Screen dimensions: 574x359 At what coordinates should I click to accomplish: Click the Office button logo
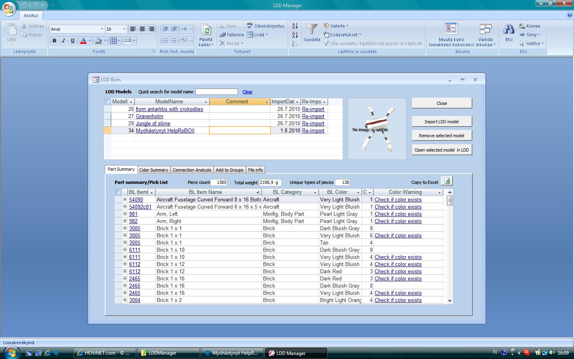pos(9,8)
